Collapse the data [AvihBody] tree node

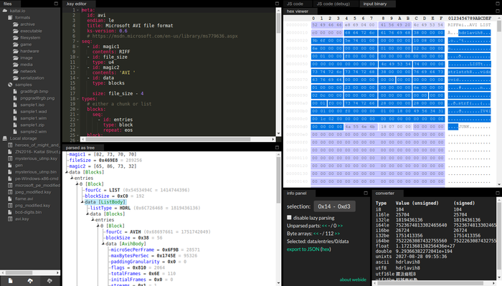(103, 244)
